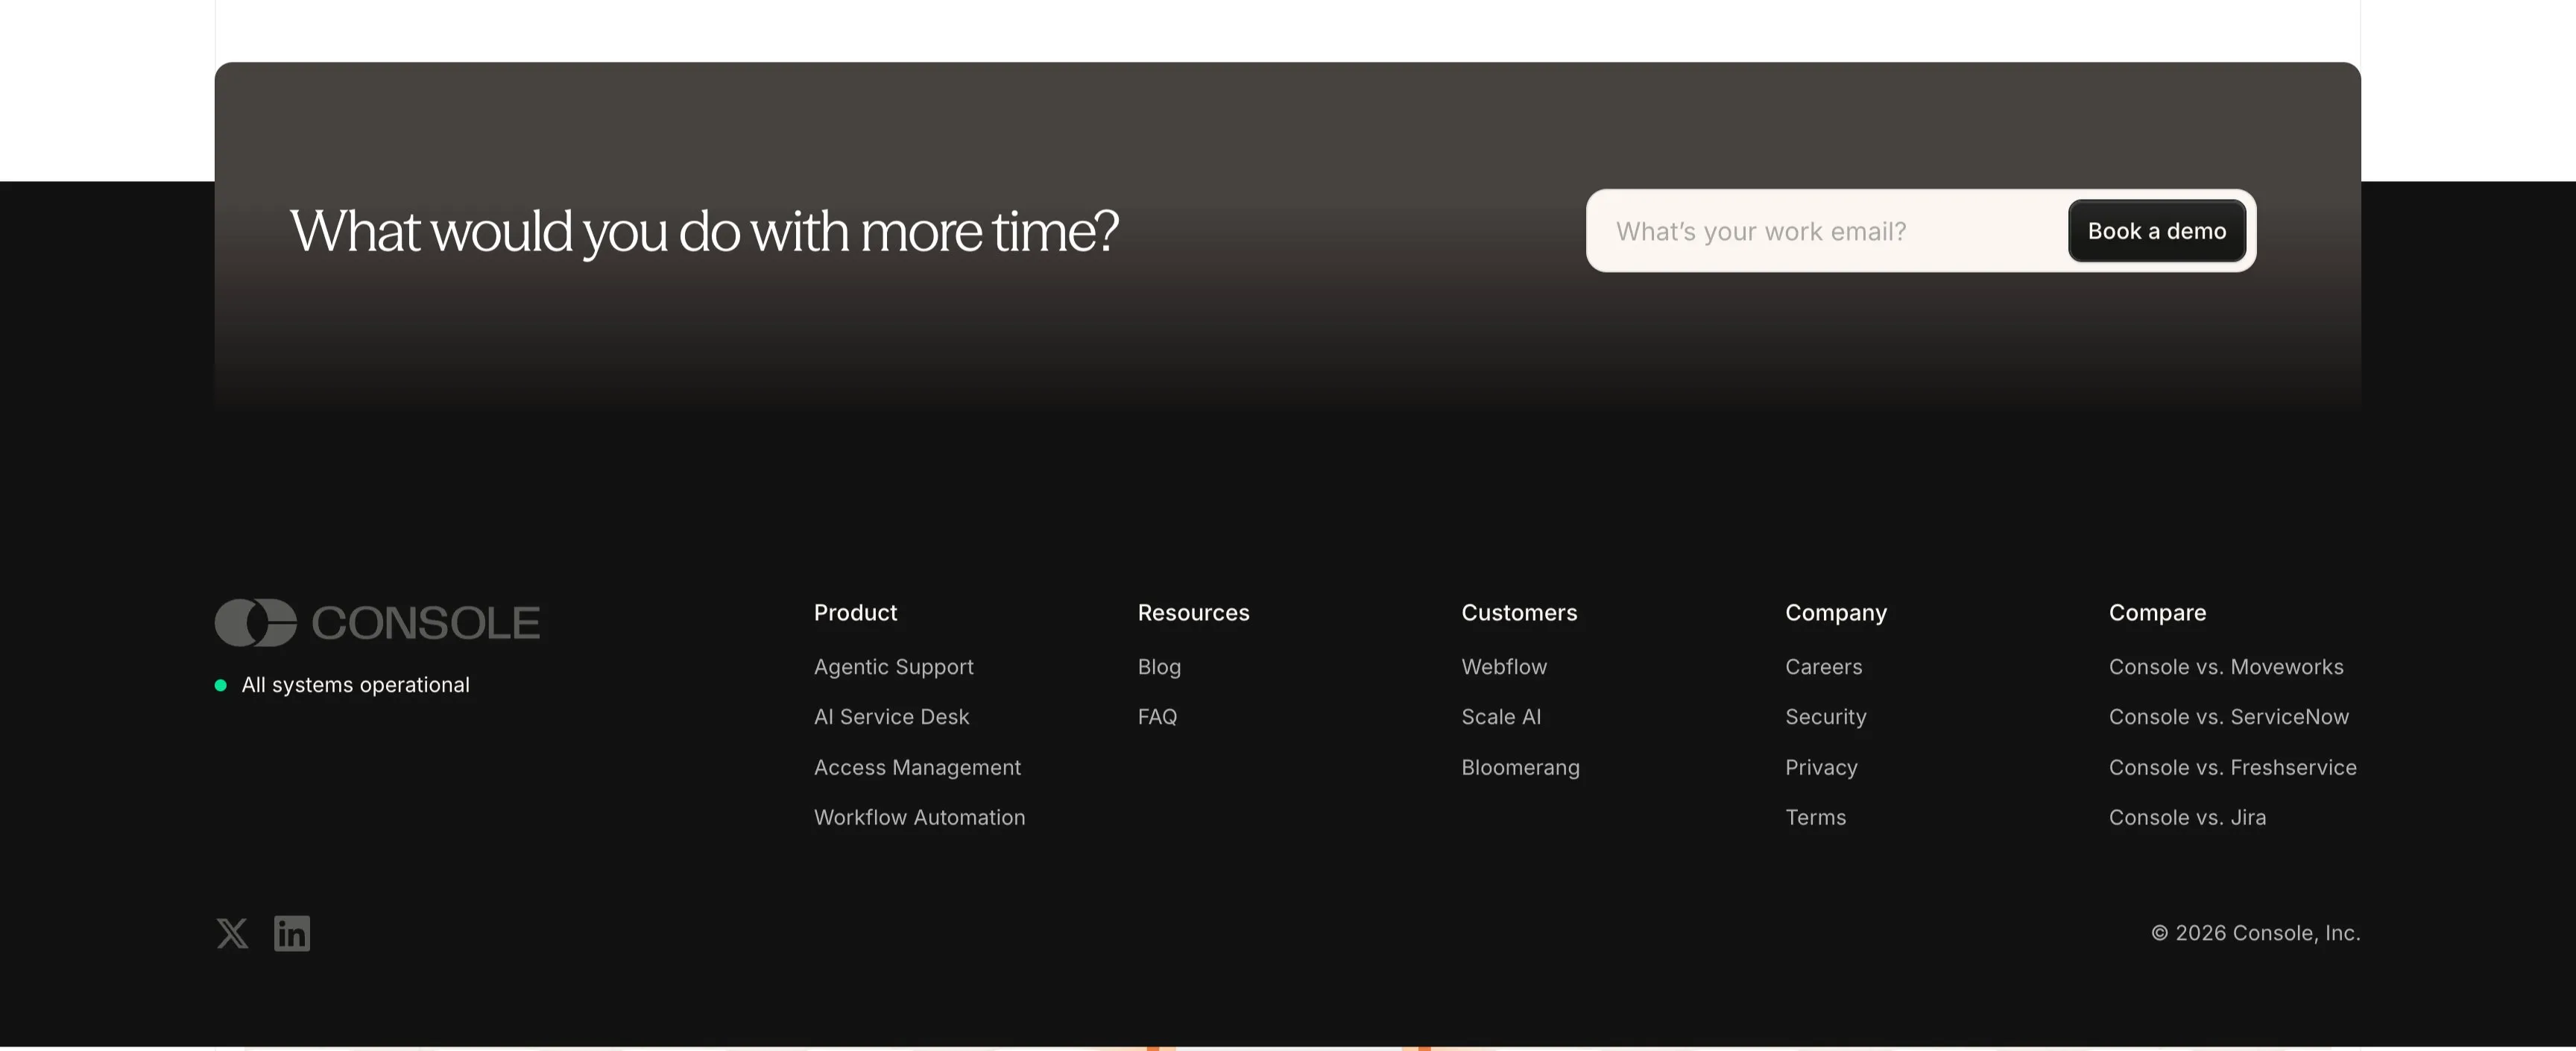Open the X (Twitter) social icon
The image size is (2576, 1051).
[232, 933]
